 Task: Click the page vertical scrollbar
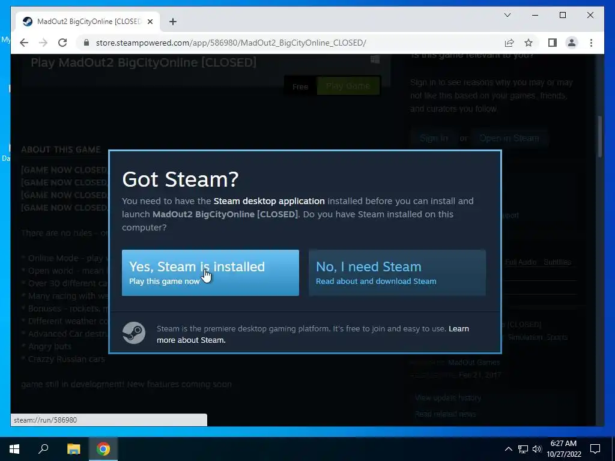[600, 136]
